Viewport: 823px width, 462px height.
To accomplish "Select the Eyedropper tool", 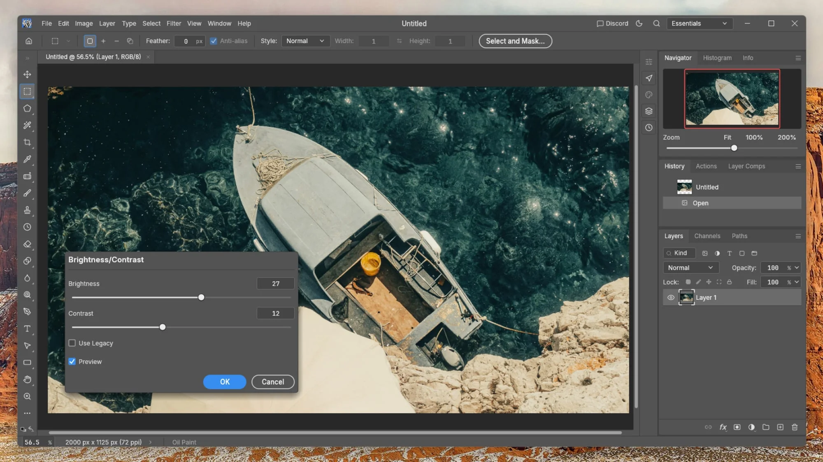I will pyautogui.click(x=27, y=159).
